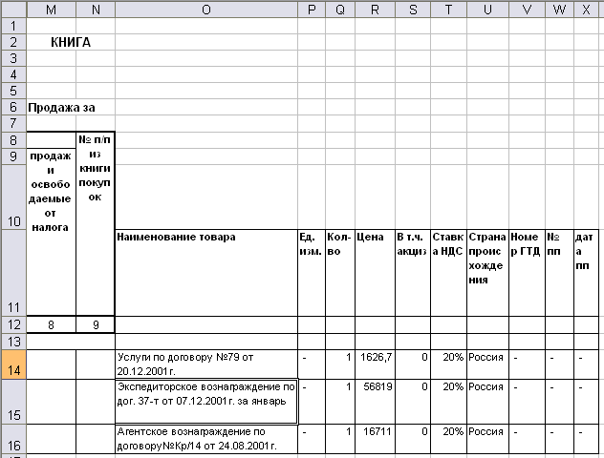Click header 'продажи освобождаемые от налога'
The image size is (604, 458).
coord(51,232)
